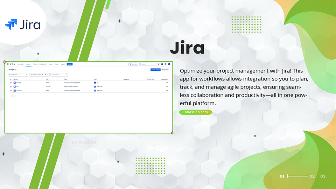
Task: Open more actions for the SCRUM project
Action: pyautogui.click(x=167, y=86)
